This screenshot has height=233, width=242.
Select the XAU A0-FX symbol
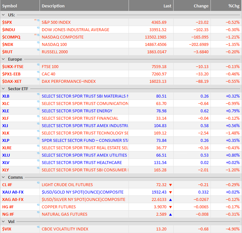pyautogui.click(x=13, y=192)
